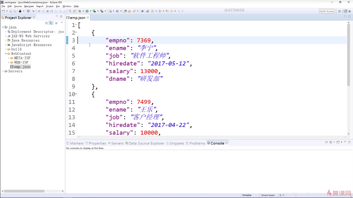Switch to the Markers tab

75,143
